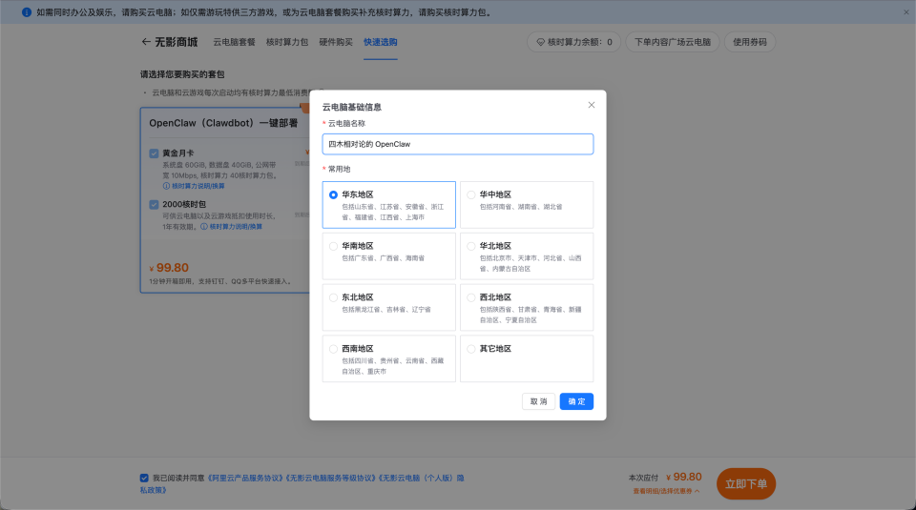Open 阿里云产品服务协议 link
Image resolution: width=916 pixels, height=510 pixels.
tap(246, 478)
